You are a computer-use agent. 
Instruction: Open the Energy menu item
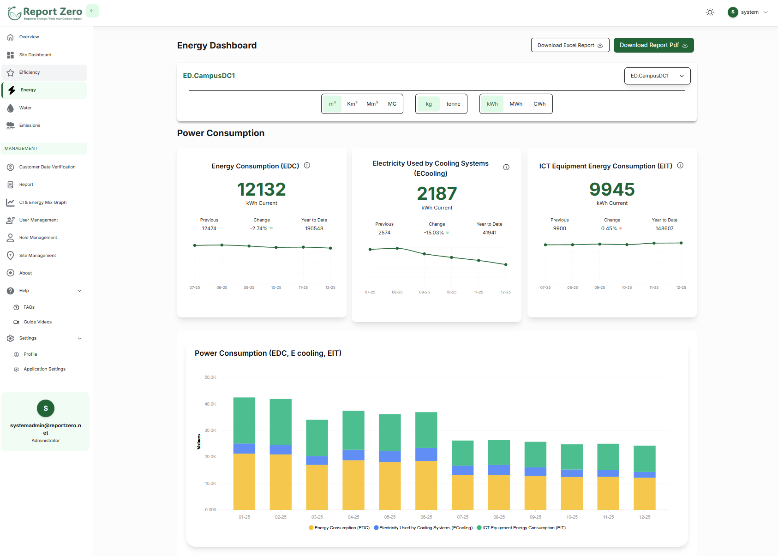coord(44,90)
